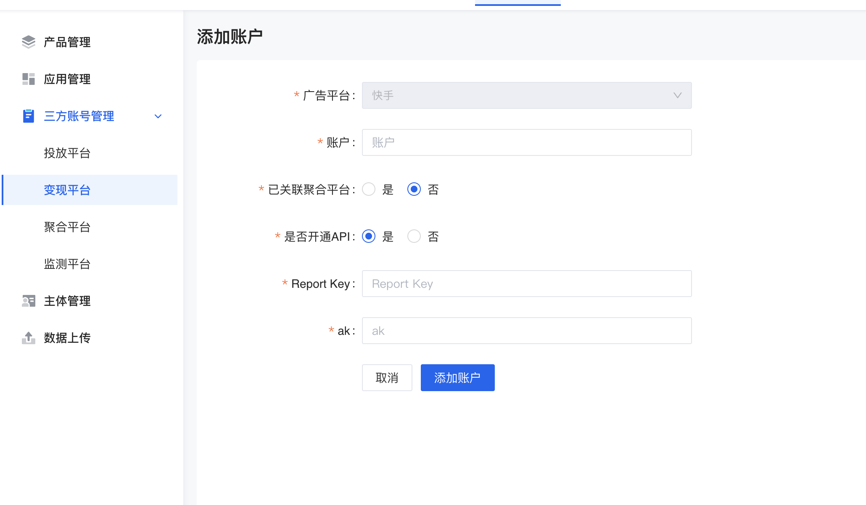Click the 数据上传 upload icon

(29, 338)
